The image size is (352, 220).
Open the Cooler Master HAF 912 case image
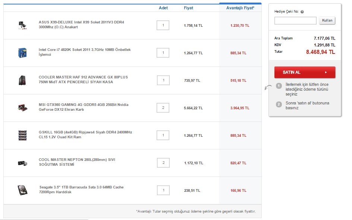tap(22, 80)
